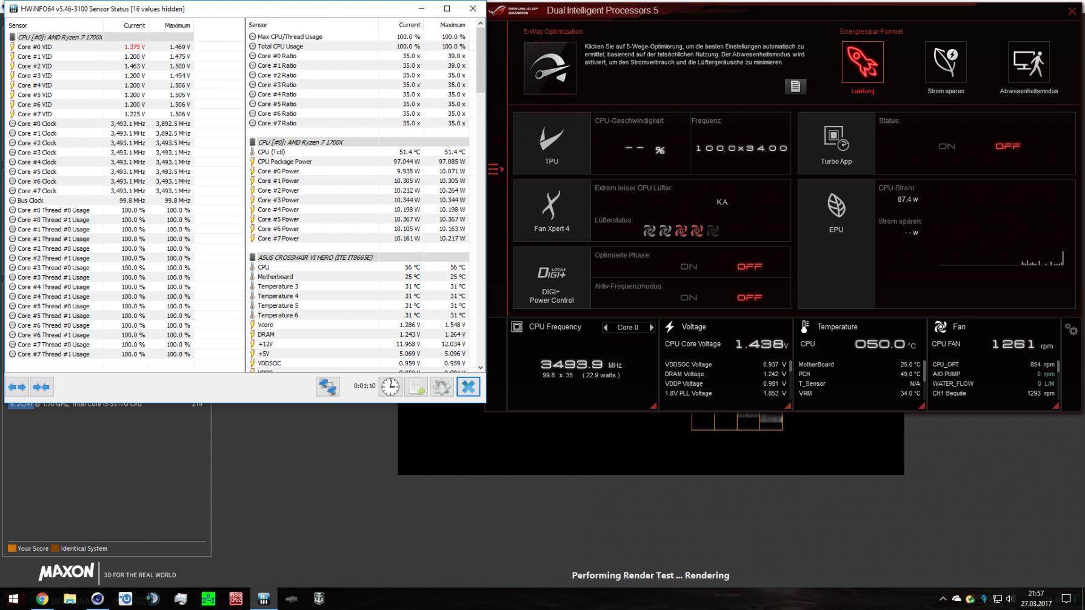The width and height of the screenshot is (1085, 610).
Task: Start logging with the document-plus icon
Action: [x=416, y=386]
